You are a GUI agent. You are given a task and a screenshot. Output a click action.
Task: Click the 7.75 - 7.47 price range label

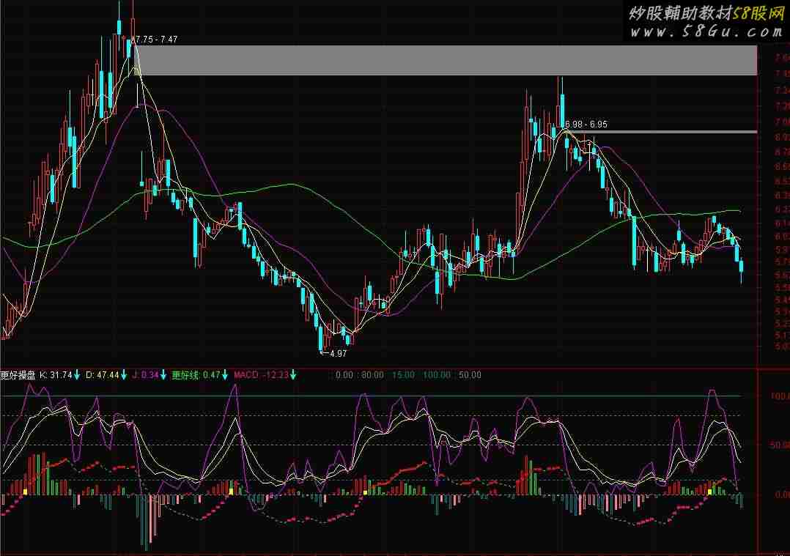157,39
